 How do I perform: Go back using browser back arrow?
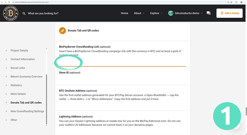pyautogui.click(x=2, y=2)
